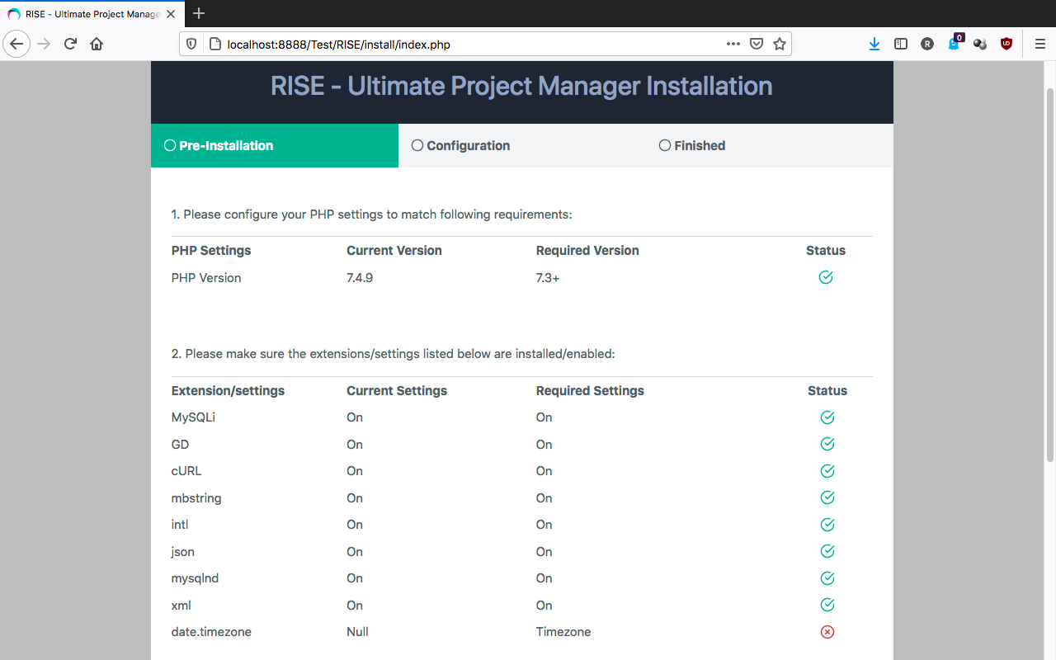The width and height of the screenshot is (1056, 660).
Task: Click the PHP Version green check status icon
Action: coord(826,277)
